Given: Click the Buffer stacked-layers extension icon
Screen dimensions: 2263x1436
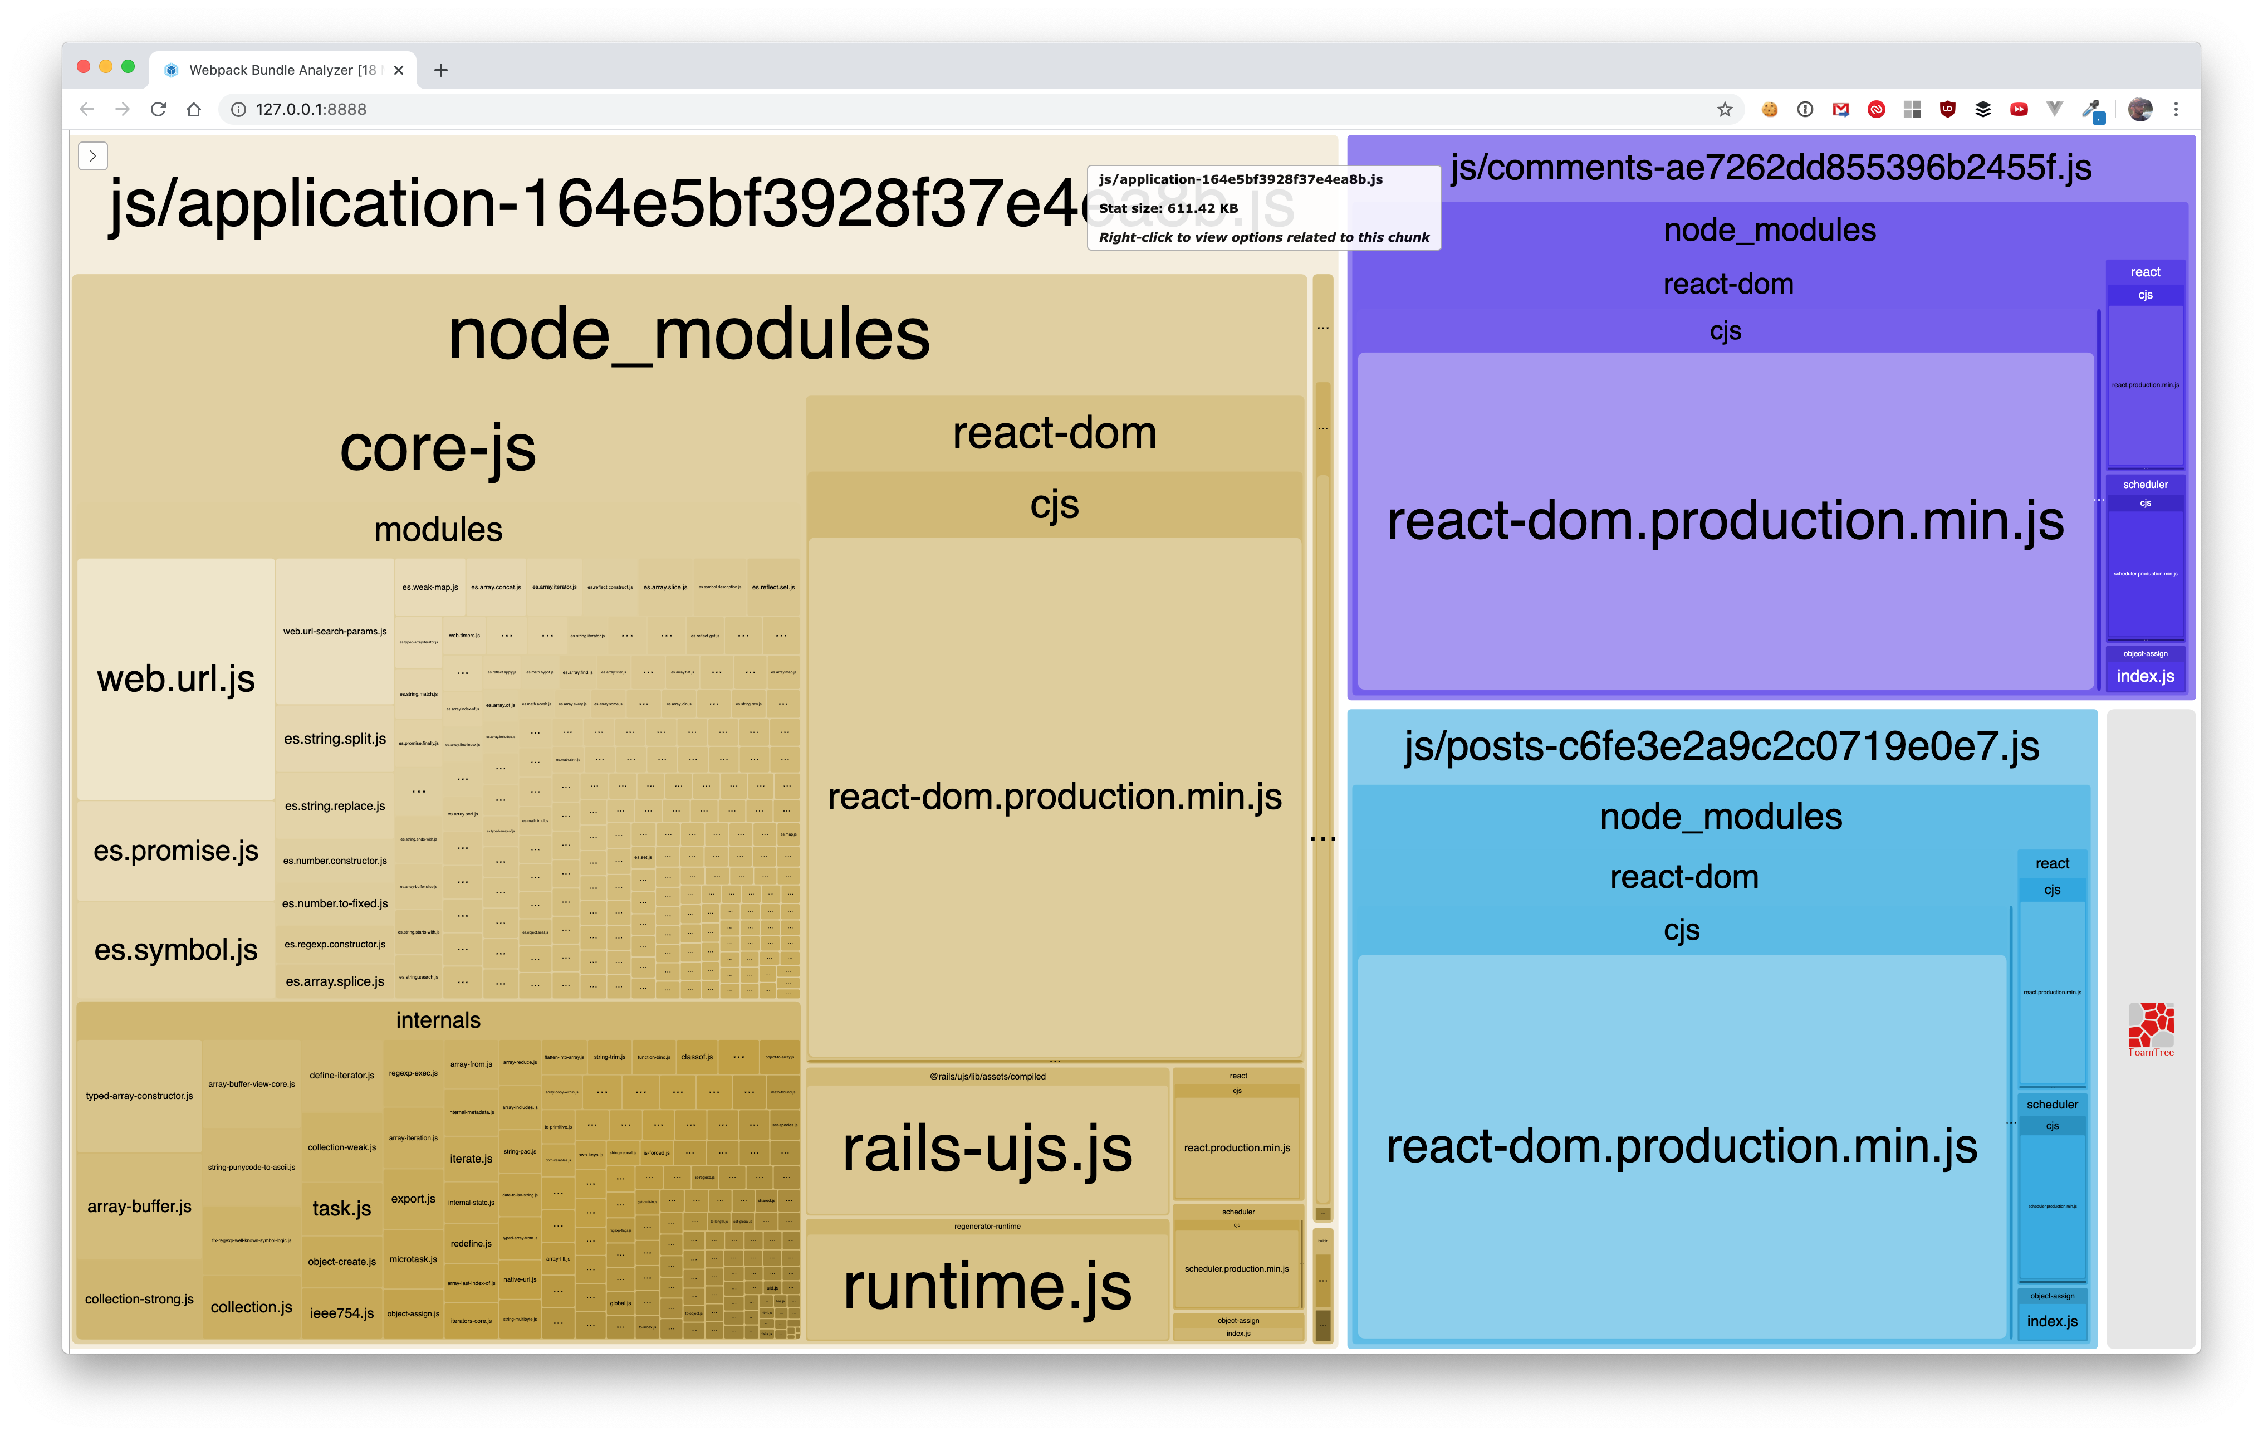Looking at the screenshot, I should click(x=1983, y=110).
